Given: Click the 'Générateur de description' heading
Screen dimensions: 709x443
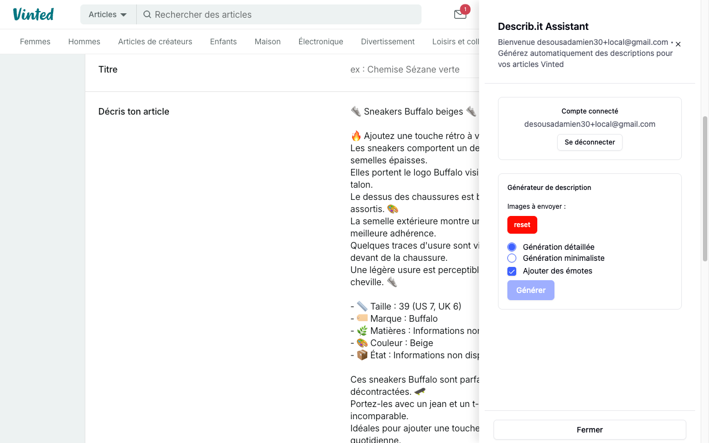Looking at the screenshot, I should tap(549, 188).
